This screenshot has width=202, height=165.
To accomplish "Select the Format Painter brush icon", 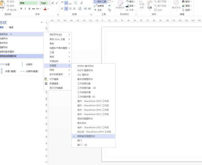I will coord(8,10).
